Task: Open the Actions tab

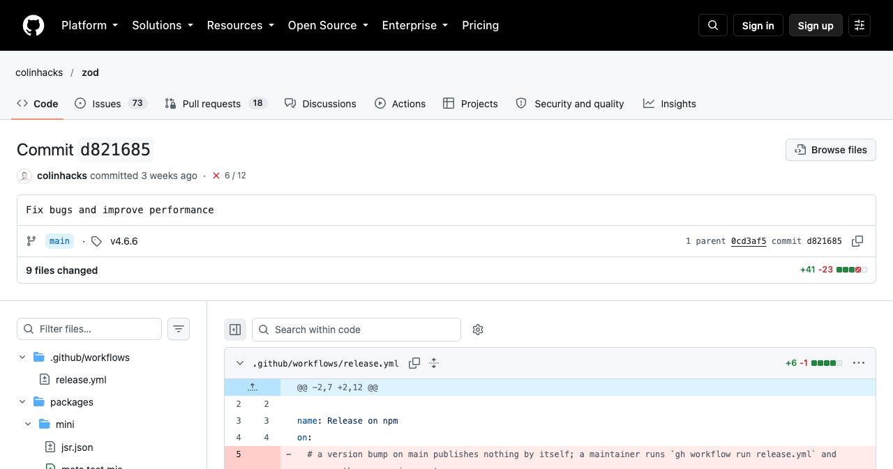Action: click(400, 104)
